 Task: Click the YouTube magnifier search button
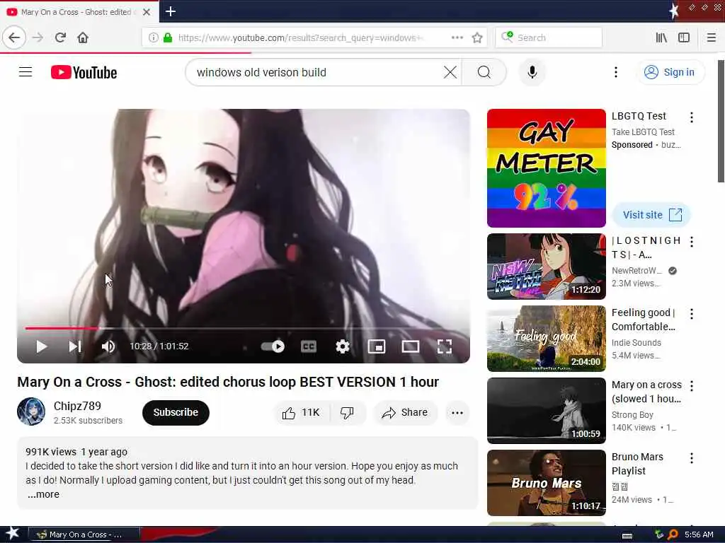coord(484,72)
